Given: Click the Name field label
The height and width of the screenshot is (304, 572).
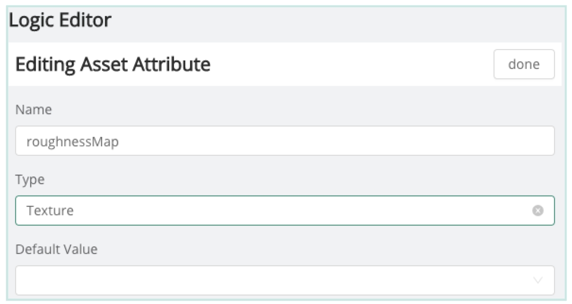Looking at the screenshot, I should pos(34,110).
